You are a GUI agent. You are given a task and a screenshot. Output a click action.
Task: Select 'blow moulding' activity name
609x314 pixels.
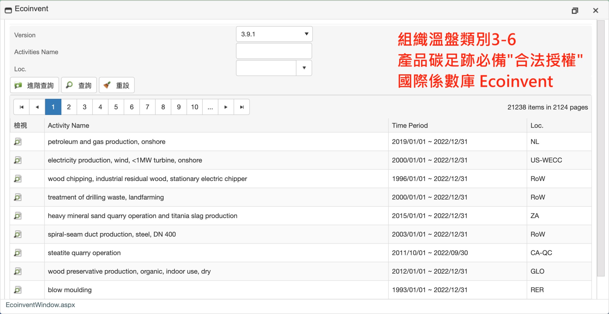click(x=70, y=290)
